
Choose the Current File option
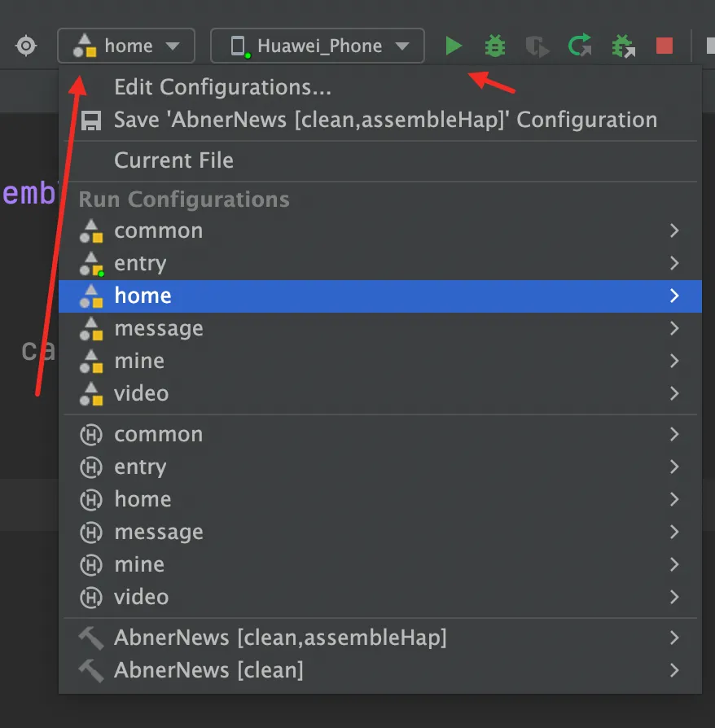click(173, 160)
